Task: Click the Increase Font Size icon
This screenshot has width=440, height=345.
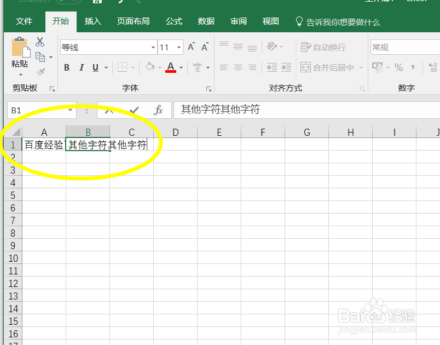Action: 190,47
